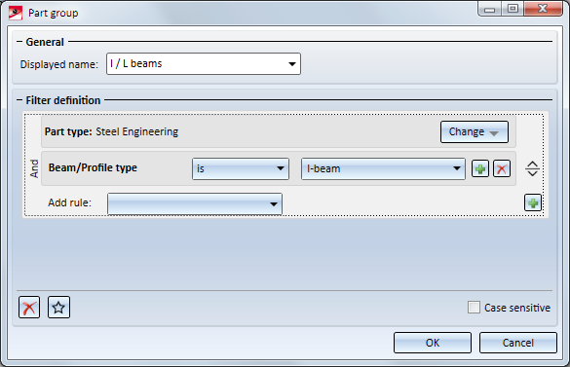Open the 'is' operator dropdown

pos(241,168)
